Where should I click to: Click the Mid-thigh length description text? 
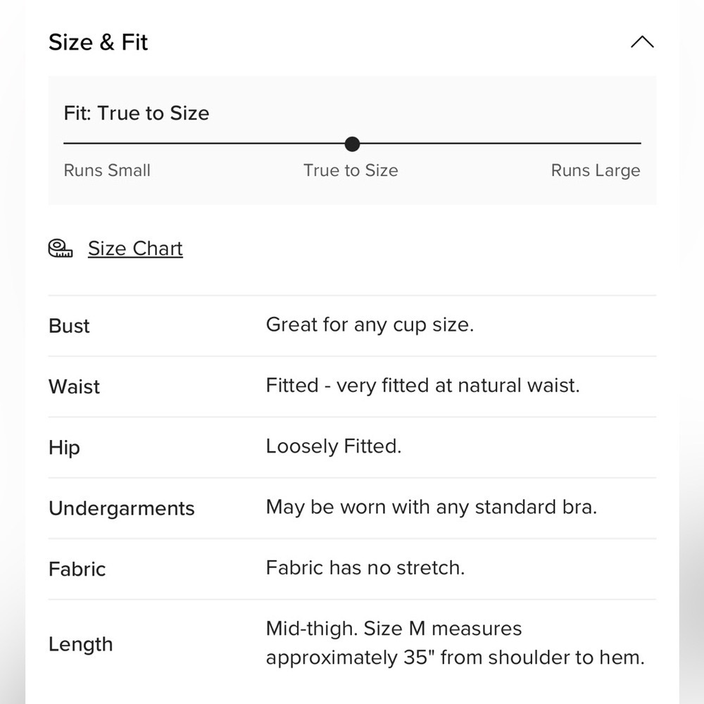coord(455,643)
